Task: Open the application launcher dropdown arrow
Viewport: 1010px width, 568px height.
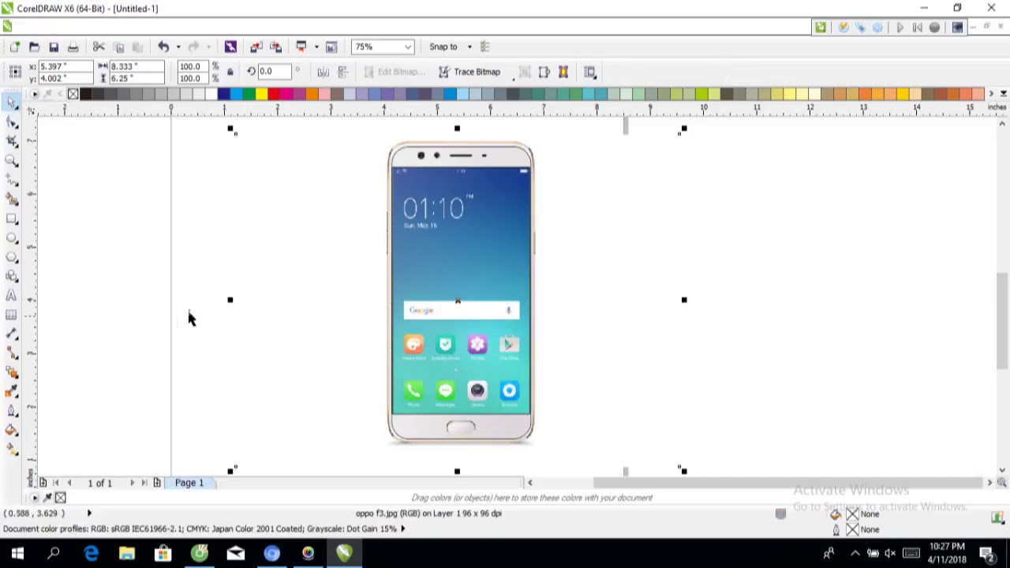Action: tap(316, 47)
